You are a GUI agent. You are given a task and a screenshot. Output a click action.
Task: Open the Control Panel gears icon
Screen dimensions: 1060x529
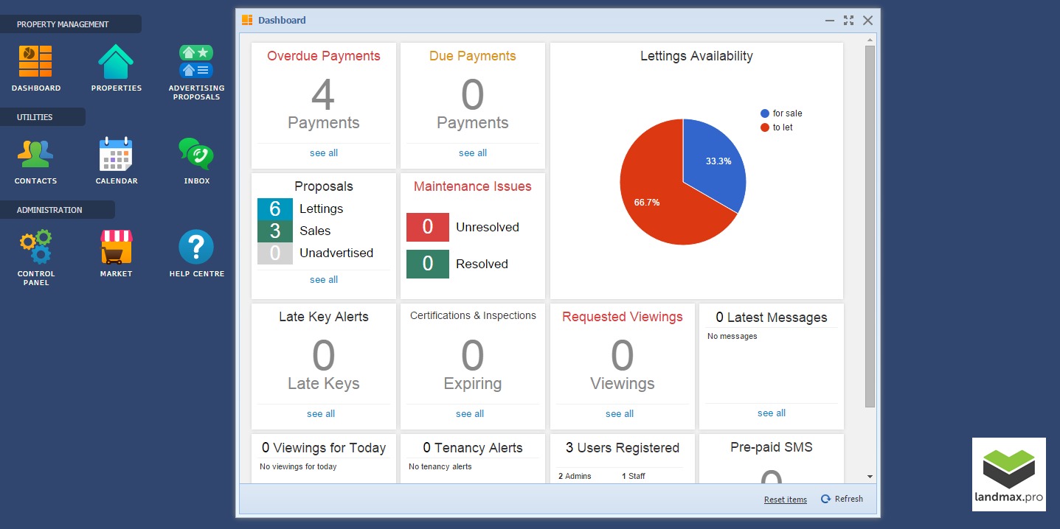35,248
